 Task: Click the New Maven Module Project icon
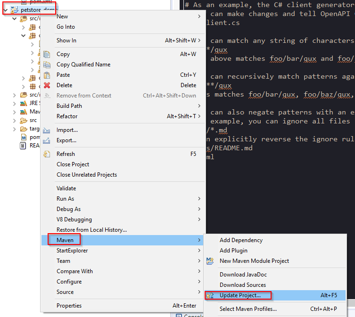pos(210,261)
